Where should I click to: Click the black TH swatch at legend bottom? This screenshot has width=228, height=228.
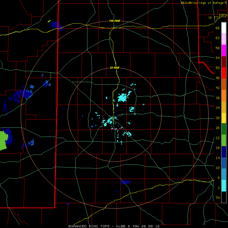[224, 197]
